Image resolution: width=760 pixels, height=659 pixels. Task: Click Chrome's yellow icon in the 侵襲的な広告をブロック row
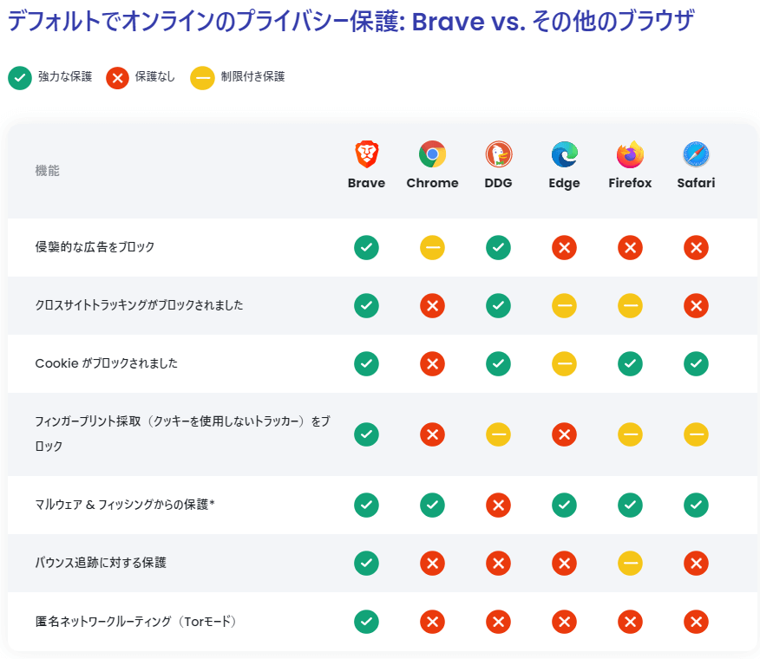432,248
